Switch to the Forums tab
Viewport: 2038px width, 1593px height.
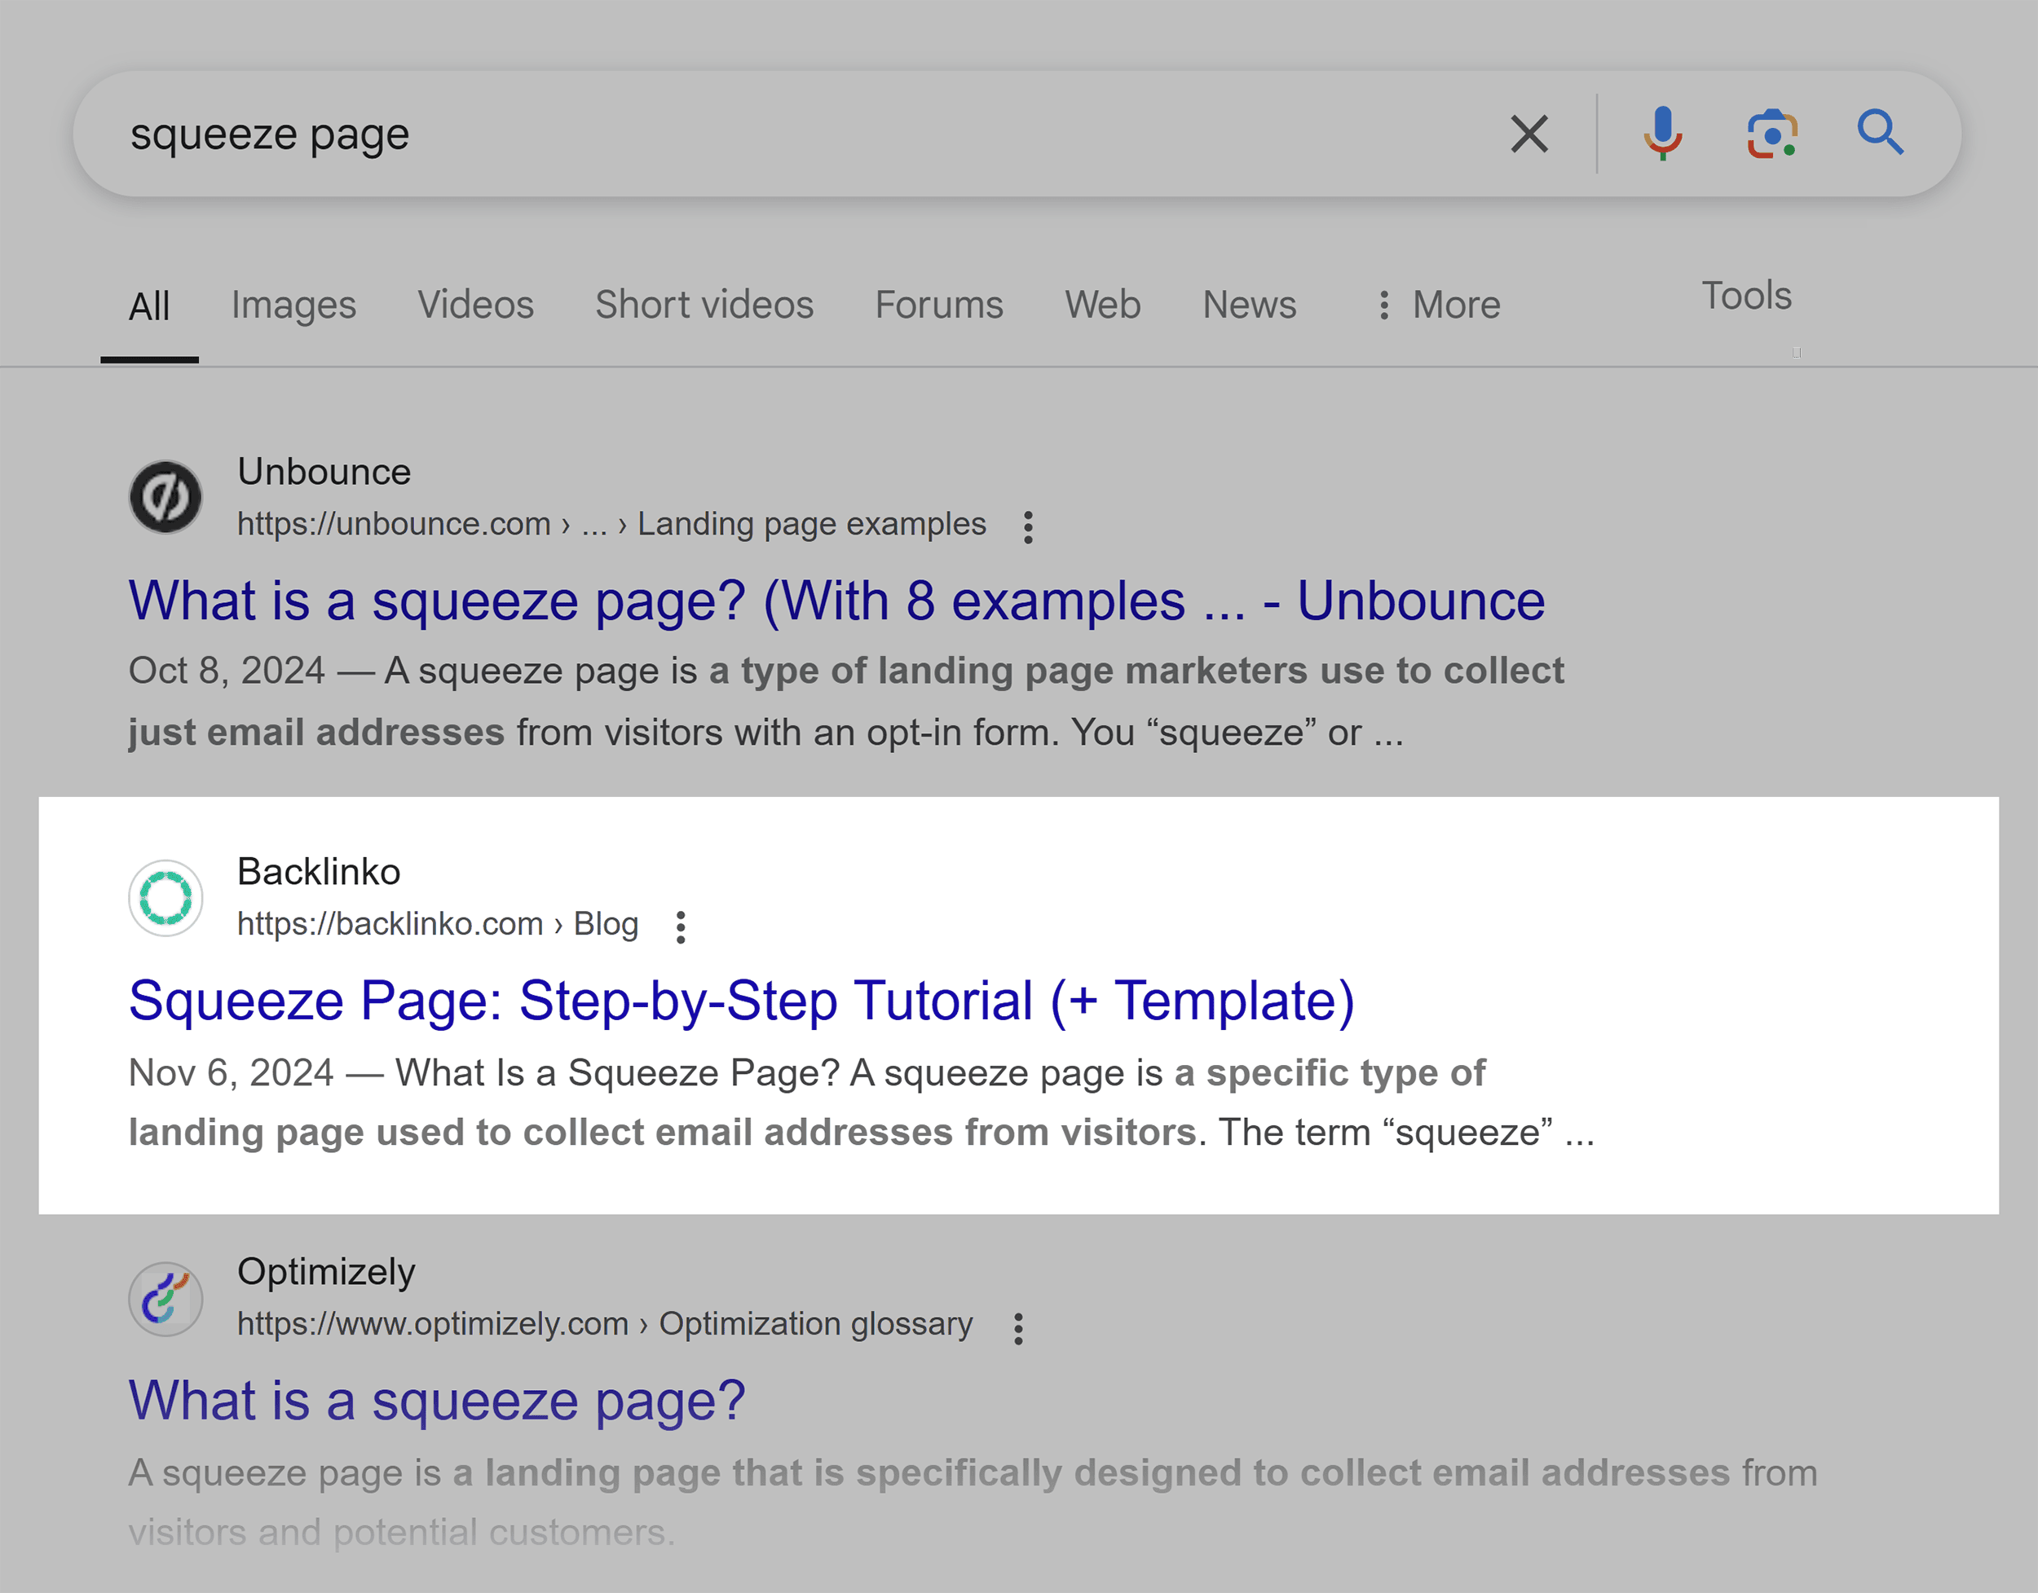939,305
